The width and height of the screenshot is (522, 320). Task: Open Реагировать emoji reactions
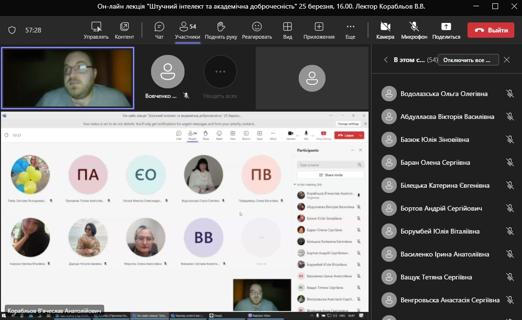tap(257, 30)
